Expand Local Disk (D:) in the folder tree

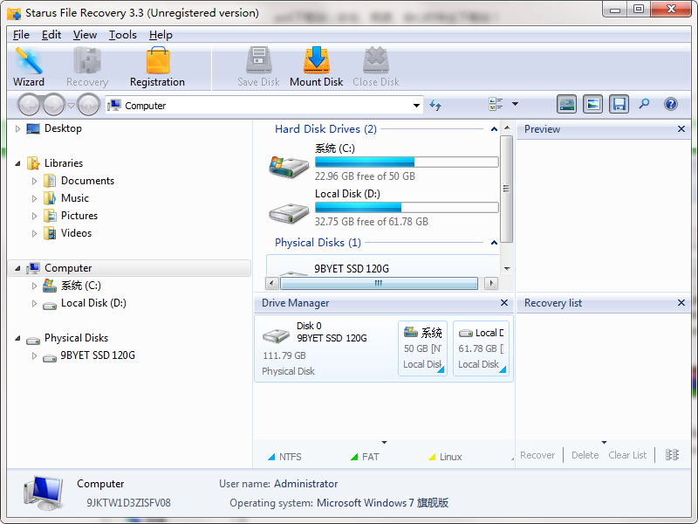34,303
